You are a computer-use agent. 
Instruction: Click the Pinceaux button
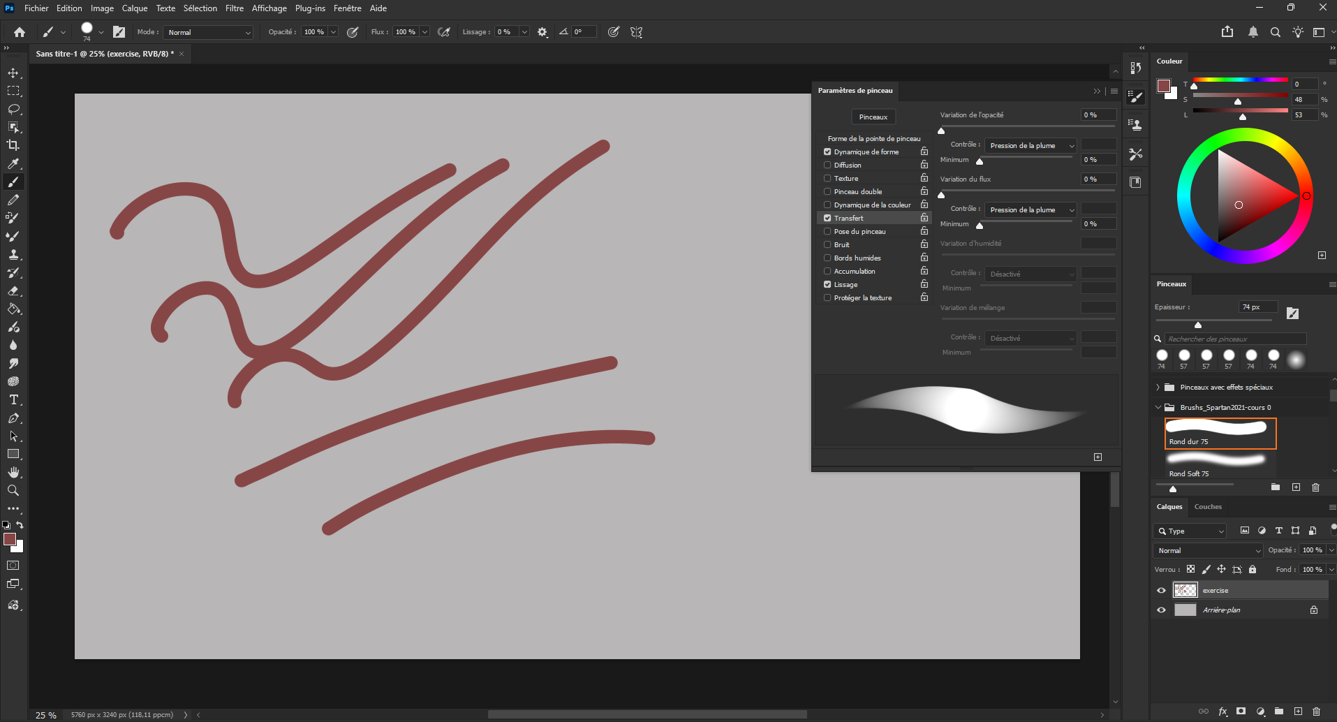click(x=873, y=117)
